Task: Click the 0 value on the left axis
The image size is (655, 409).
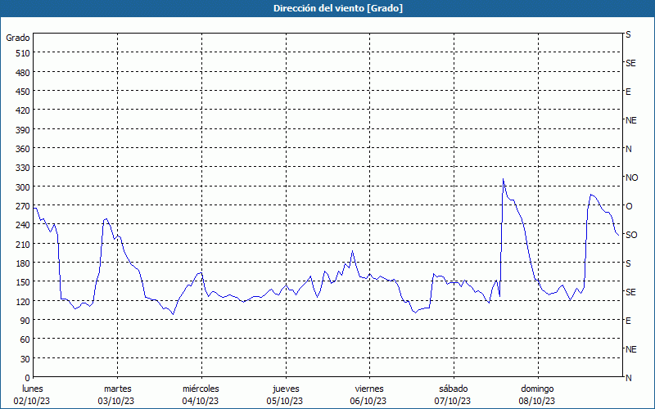Action: (27, 378)
